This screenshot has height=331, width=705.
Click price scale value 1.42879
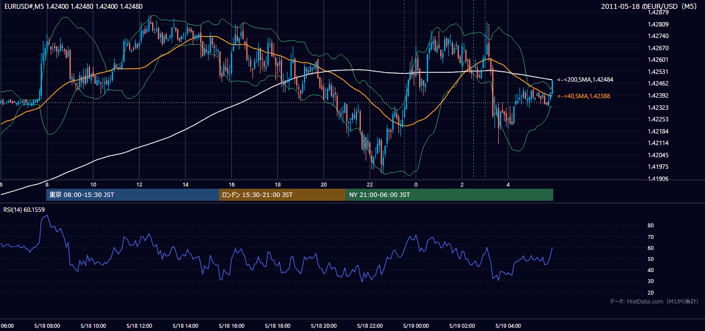(x=659, y=12)
